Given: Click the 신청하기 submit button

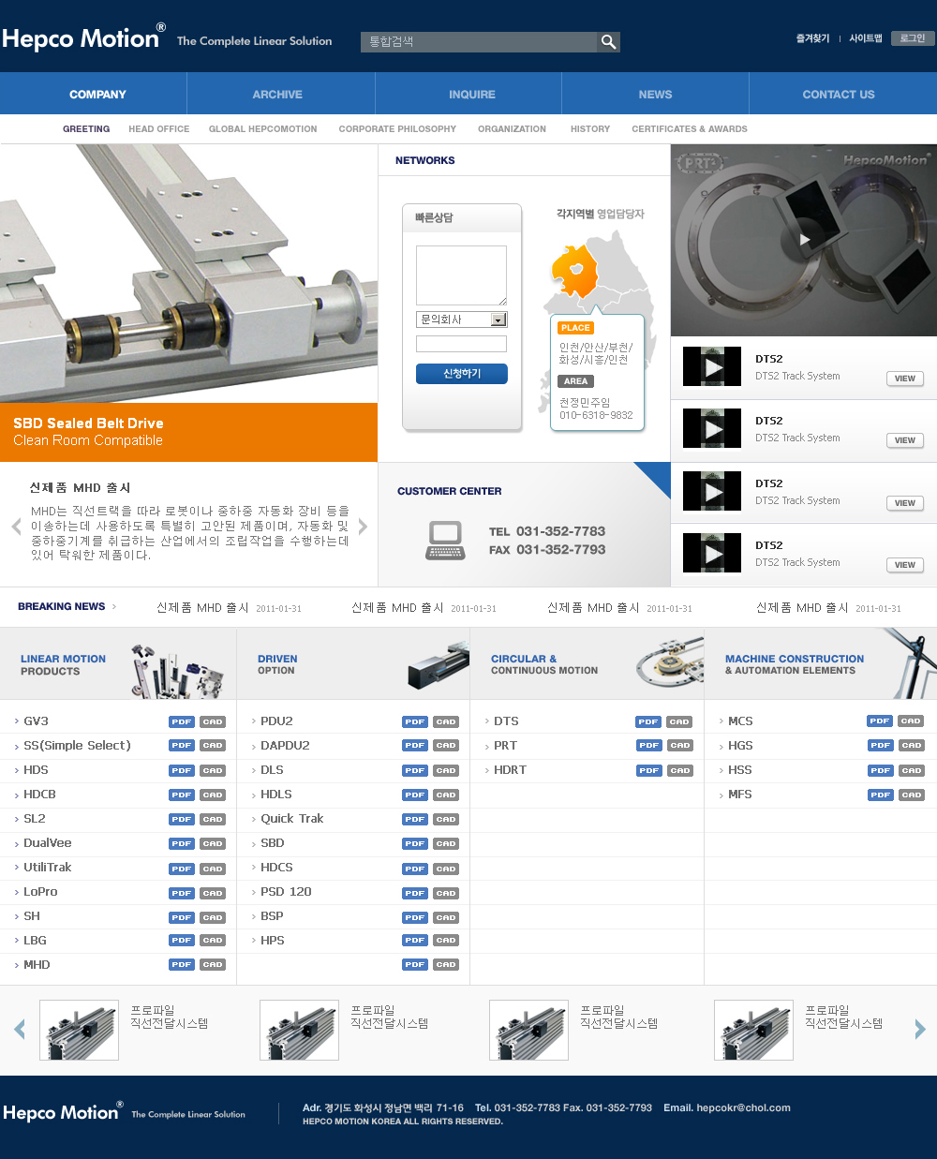Looking at the screenshot, I should pos(461,374).
